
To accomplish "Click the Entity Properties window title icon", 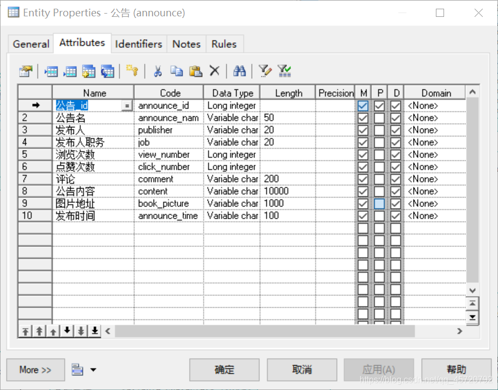I will coord(13,13).
